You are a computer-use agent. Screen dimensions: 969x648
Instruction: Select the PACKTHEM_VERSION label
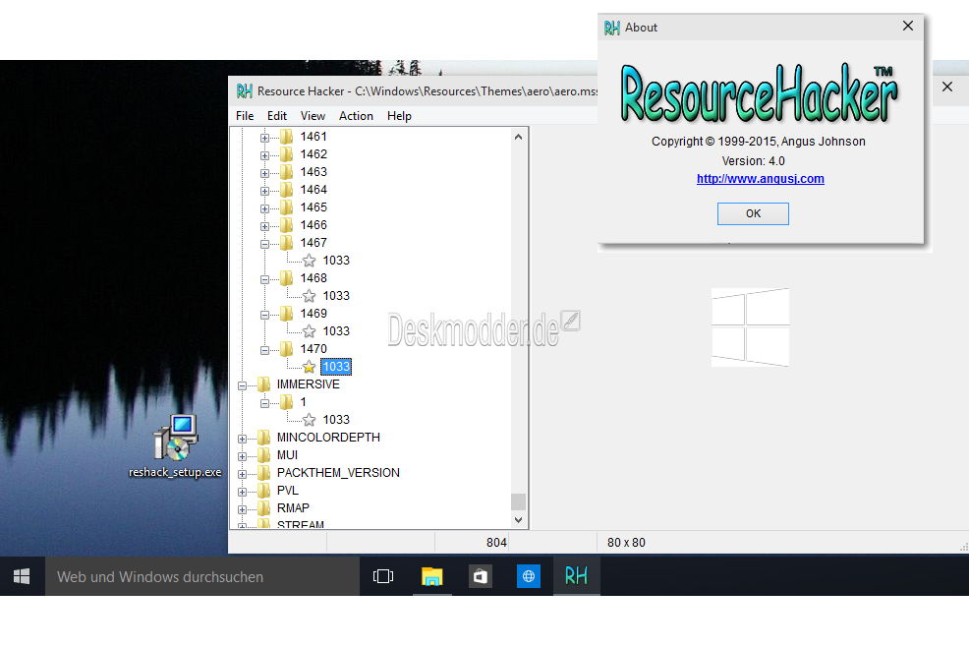pos(338,473)
